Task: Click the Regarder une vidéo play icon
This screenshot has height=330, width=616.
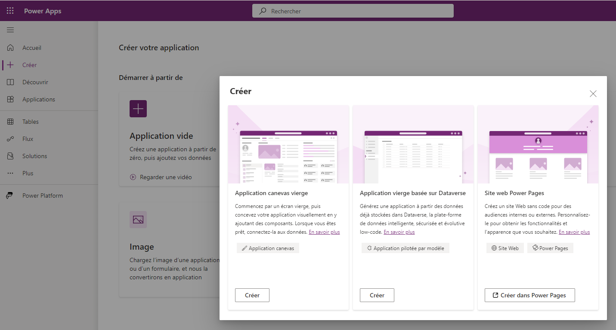Action: pos(133,177)
